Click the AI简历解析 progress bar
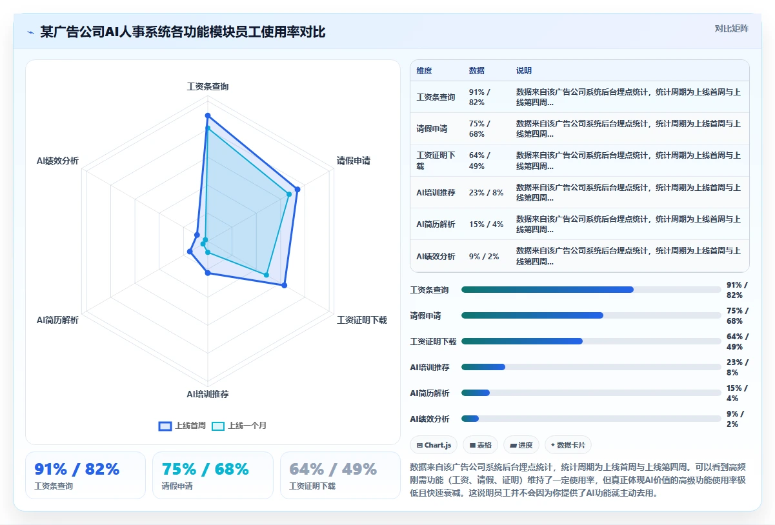This screenshot has width=775, height=525. click(591, 393)
